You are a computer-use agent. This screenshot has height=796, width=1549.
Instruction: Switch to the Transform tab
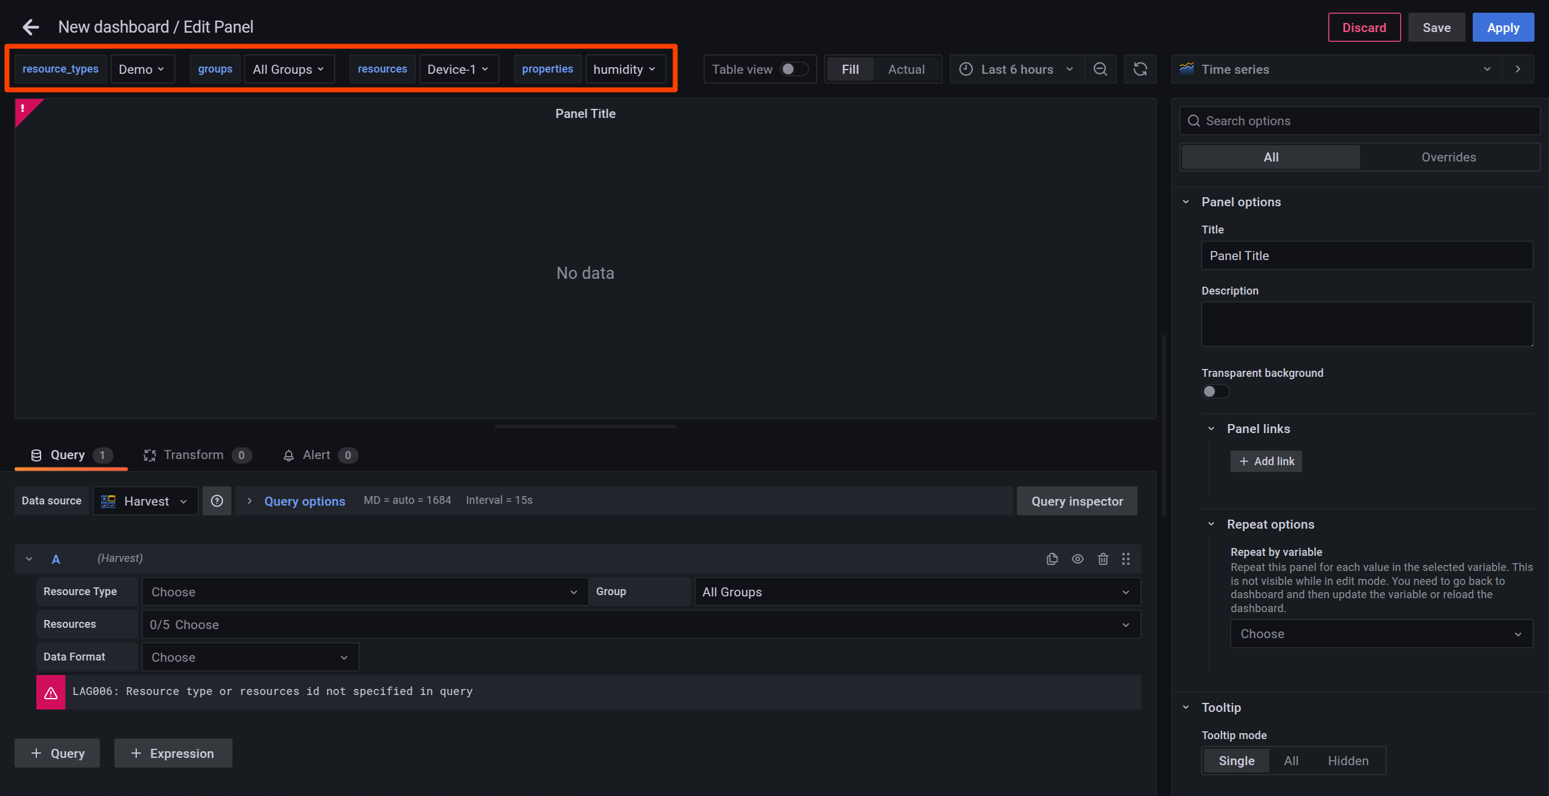pos(193,455)
